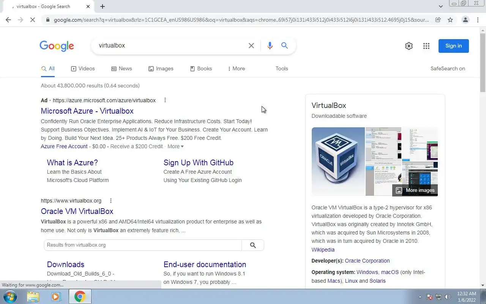Open the More search filters menu

236,69
